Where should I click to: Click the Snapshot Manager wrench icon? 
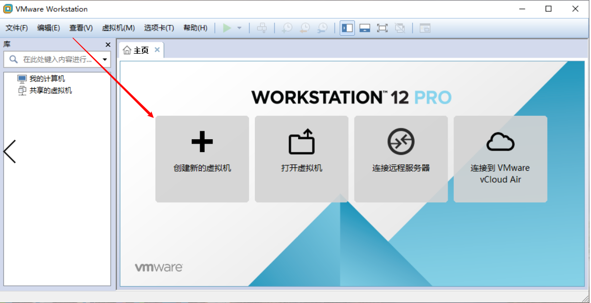pos(322,28)
